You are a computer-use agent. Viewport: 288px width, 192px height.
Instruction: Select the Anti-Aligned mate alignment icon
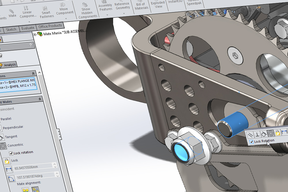click(x=35, y=189)
